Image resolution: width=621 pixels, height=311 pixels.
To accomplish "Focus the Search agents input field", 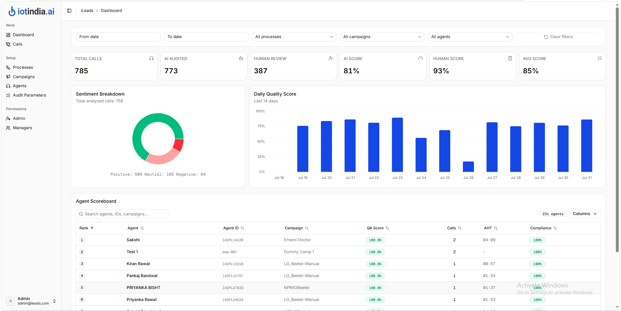I will click(122, 214).
